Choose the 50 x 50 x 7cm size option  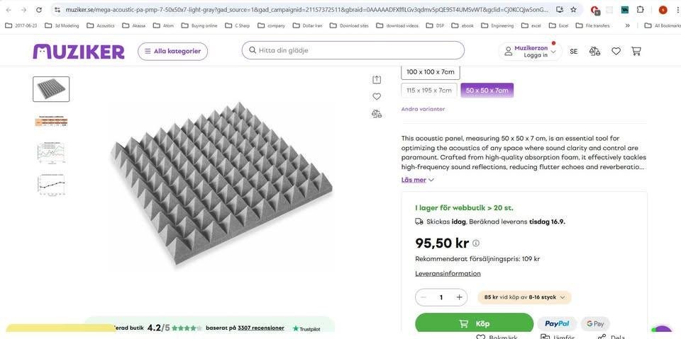pos(487,91)
